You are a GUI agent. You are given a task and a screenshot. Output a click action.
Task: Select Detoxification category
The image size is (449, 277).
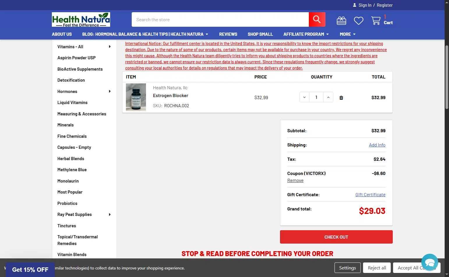coord(71,80)
